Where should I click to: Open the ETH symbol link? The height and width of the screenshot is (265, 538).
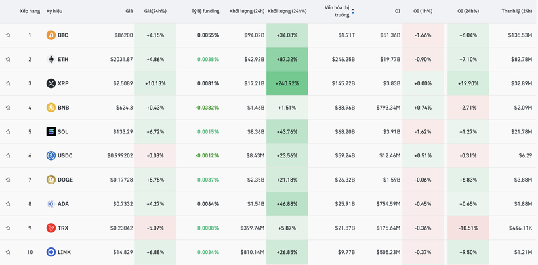click(x=63, y=60)
